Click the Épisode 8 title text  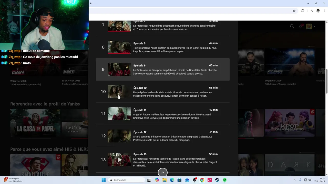pos(139,43)
